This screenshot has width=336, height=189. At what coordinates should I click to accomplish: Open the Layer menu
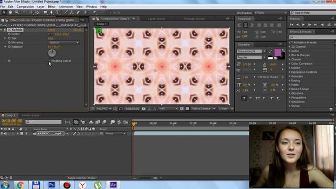coord(41,7)
